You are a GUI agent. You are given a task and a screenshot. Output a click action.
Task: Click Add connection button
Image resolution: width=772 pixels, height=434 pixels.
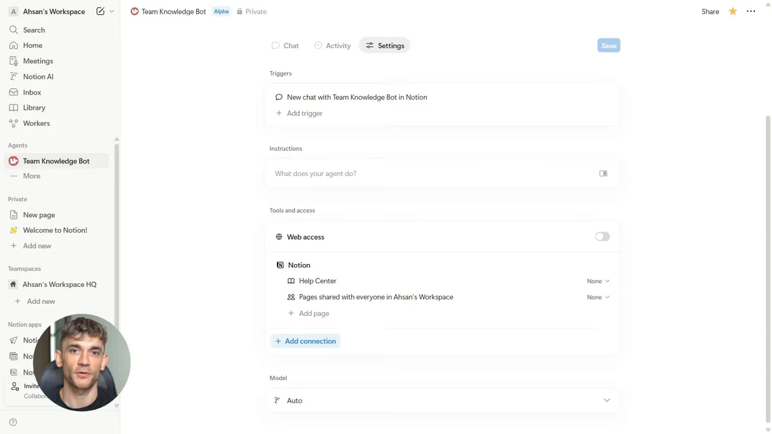tap(305, 341)
